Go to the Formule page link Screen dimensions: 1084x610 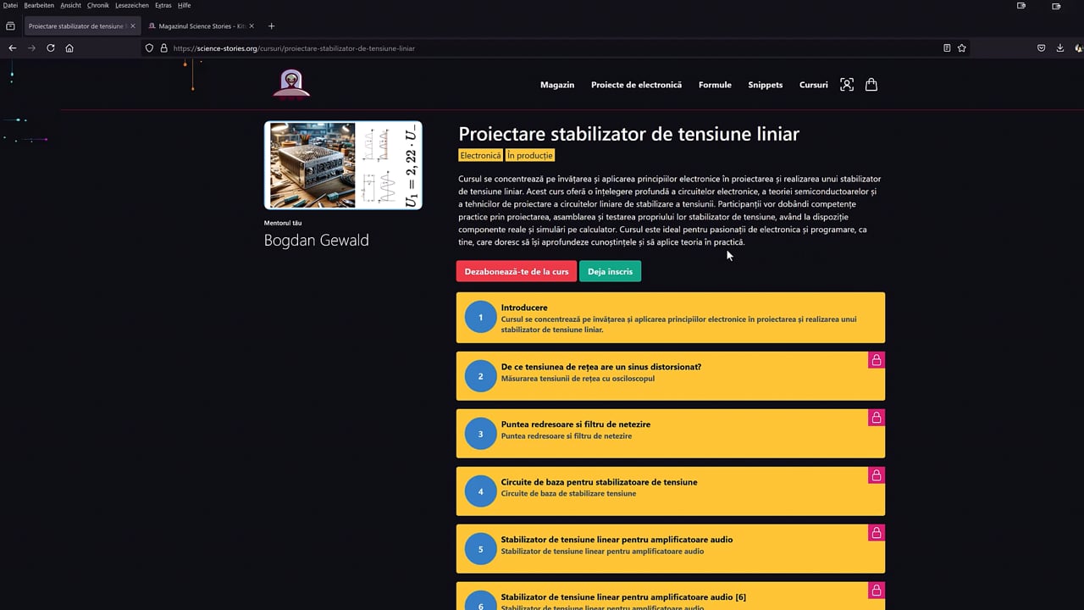coord(715,85)
